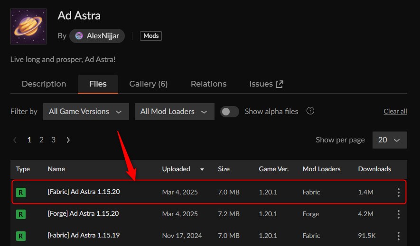This screenshot has height=246, width=420.
Task: Go to page 3 of files
Action: click(x=53, y=140)
